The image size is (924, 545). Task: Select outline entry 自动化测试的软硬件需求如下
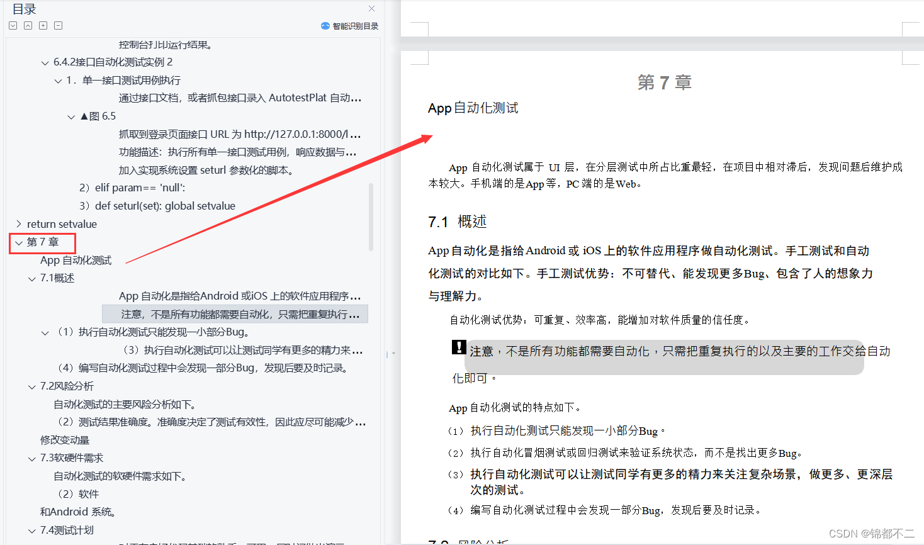[121, 476]
